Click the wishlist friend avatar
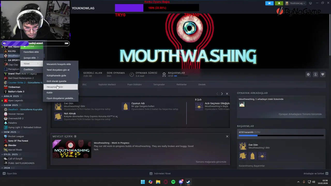The image size is (331, 186). (242, 104)
